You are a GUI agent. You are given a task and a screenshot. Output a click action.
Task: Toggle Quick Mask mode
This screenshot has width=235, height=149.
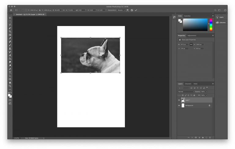pyautogui.click(x=10, y=100)
